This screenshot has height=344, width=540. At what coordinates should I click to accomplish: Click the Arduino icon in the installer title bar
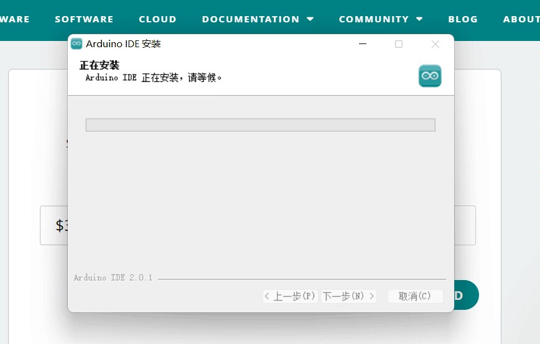(77, 44)
